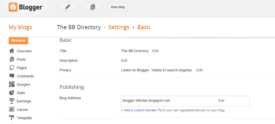Open Stats section in sidebar
Image resolution: width=275 pixels, height=124 pixels.
pyautogui.click(x=21, y=93)
